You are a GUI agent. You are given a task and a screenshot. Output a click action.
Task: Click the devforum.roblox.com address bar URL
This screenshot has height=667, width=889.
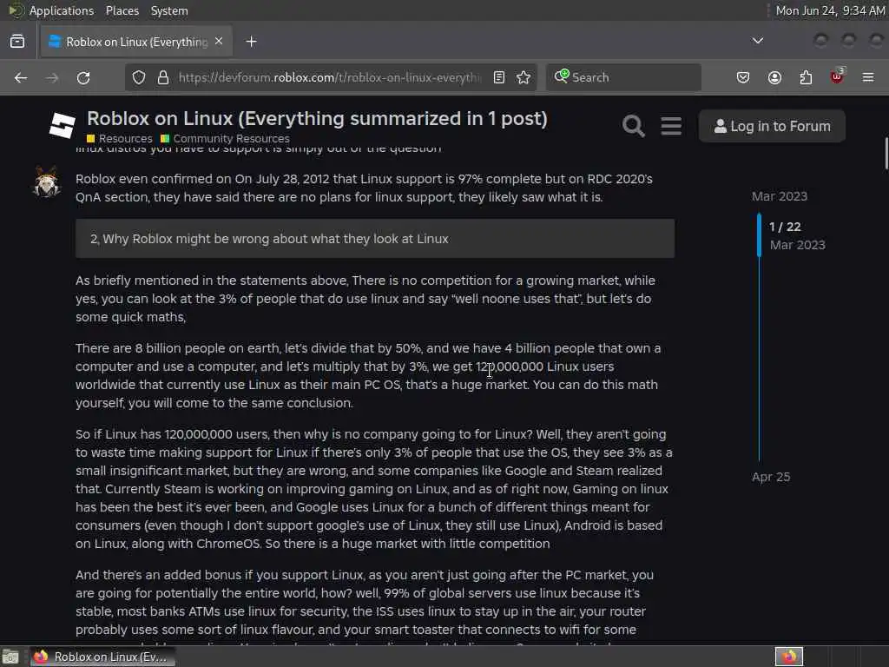point(329,77)
